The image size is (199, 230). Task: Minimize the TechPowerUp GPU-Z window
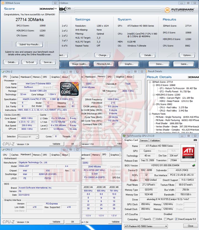[x=182, y=136]
